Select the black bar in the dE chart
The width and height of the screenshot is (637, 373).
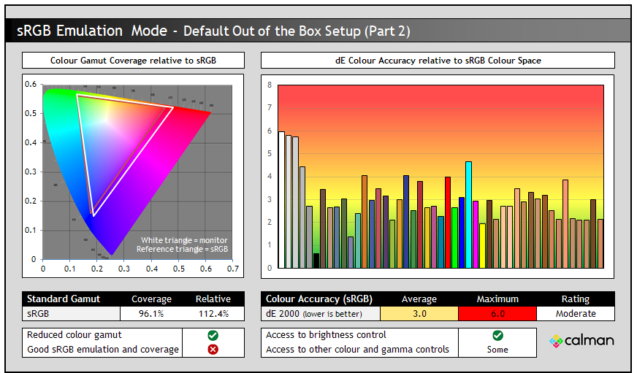(316, 261)
